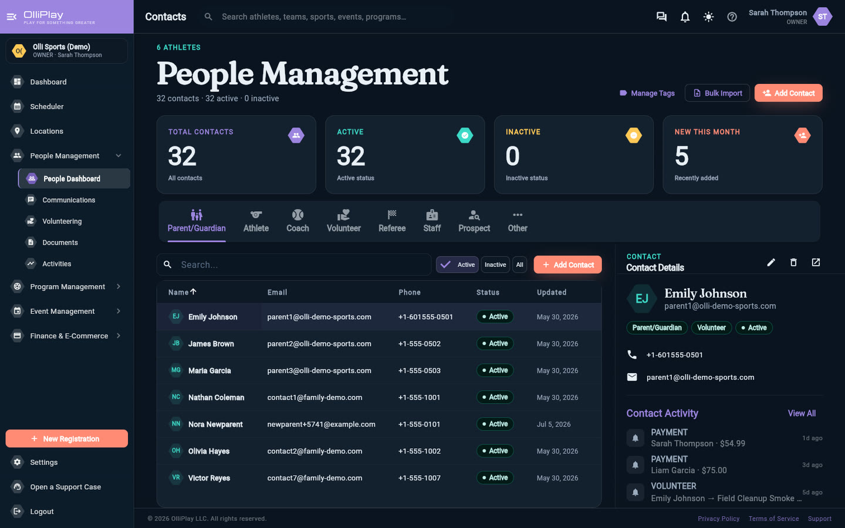Screen dimensions: 845x528
Task: Click the Inactive card hexagon icon
Action: tap(634, 136)
